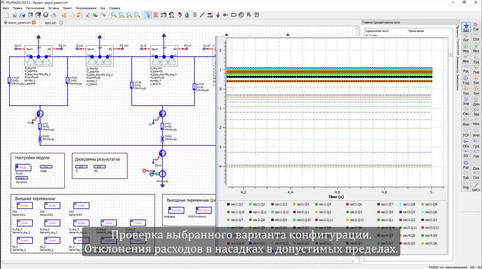Click the Open file folder icon

[22, 15]
